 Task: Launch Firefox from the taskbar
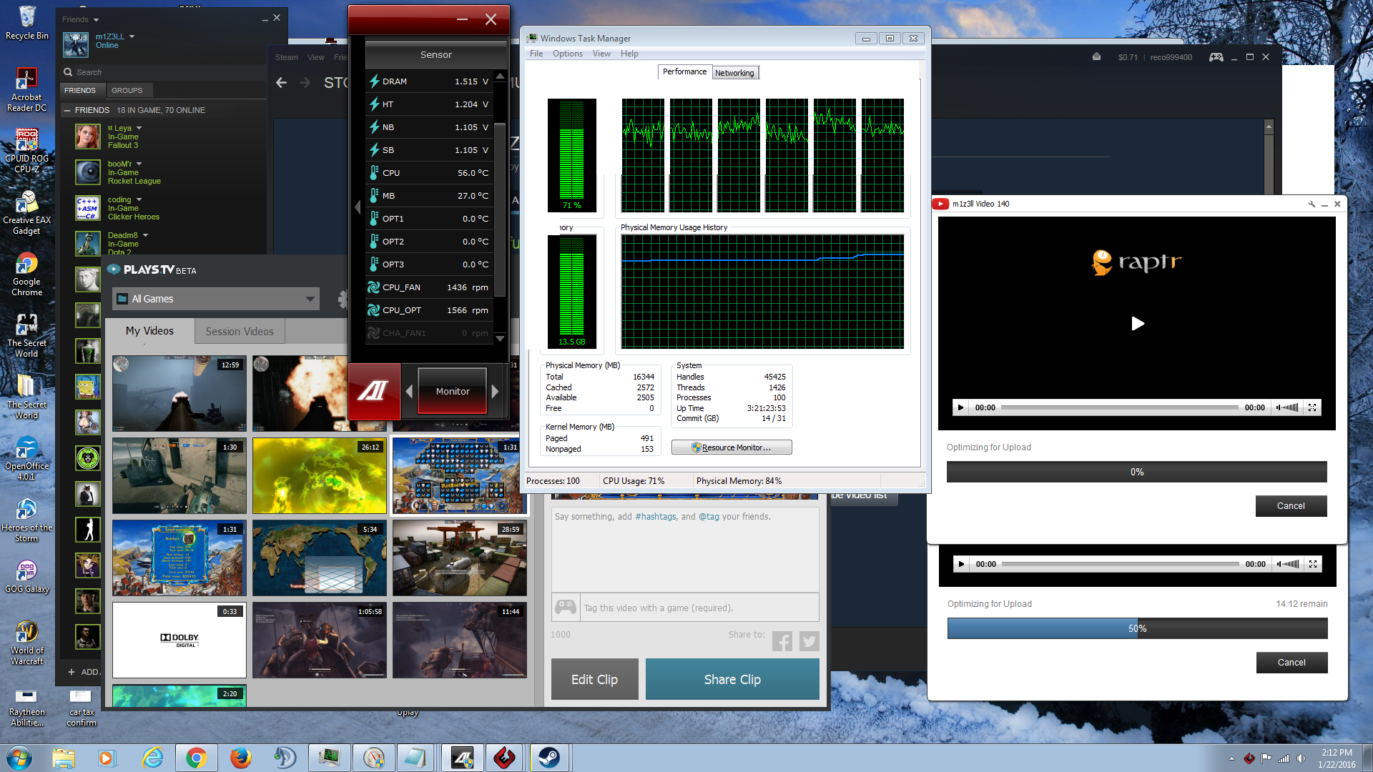click(x=241, y=758)
